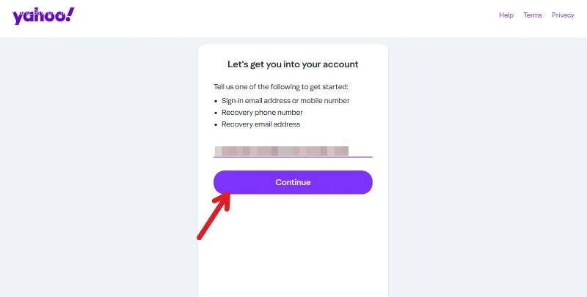Click the exclamation mark in the Yahoo logo
587x297 pixels.
[x=70, y=14]
